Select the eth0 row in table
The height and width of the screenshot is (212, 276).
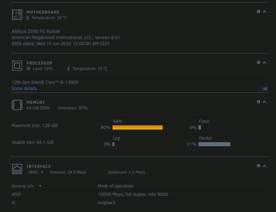(139, 194)
